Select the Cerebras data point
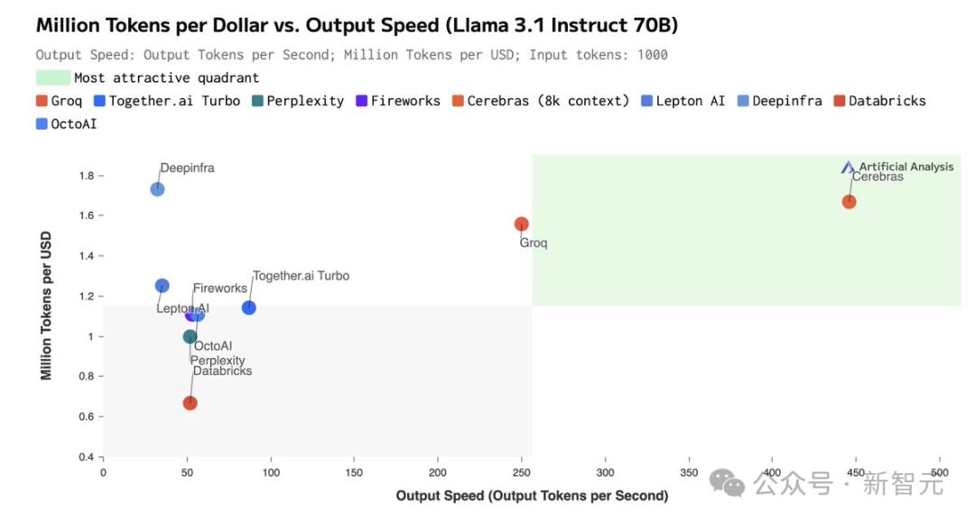Viewport: 975px width, 522px height. click(849, 202)
